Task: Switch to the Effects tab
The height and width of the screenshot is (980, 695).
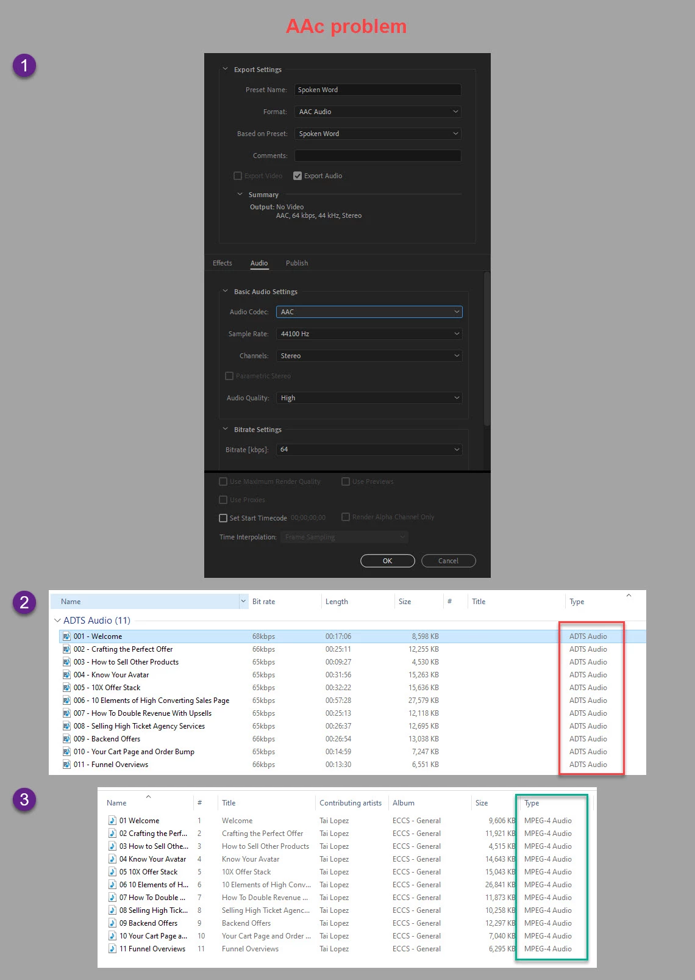Action: (223, 263)
